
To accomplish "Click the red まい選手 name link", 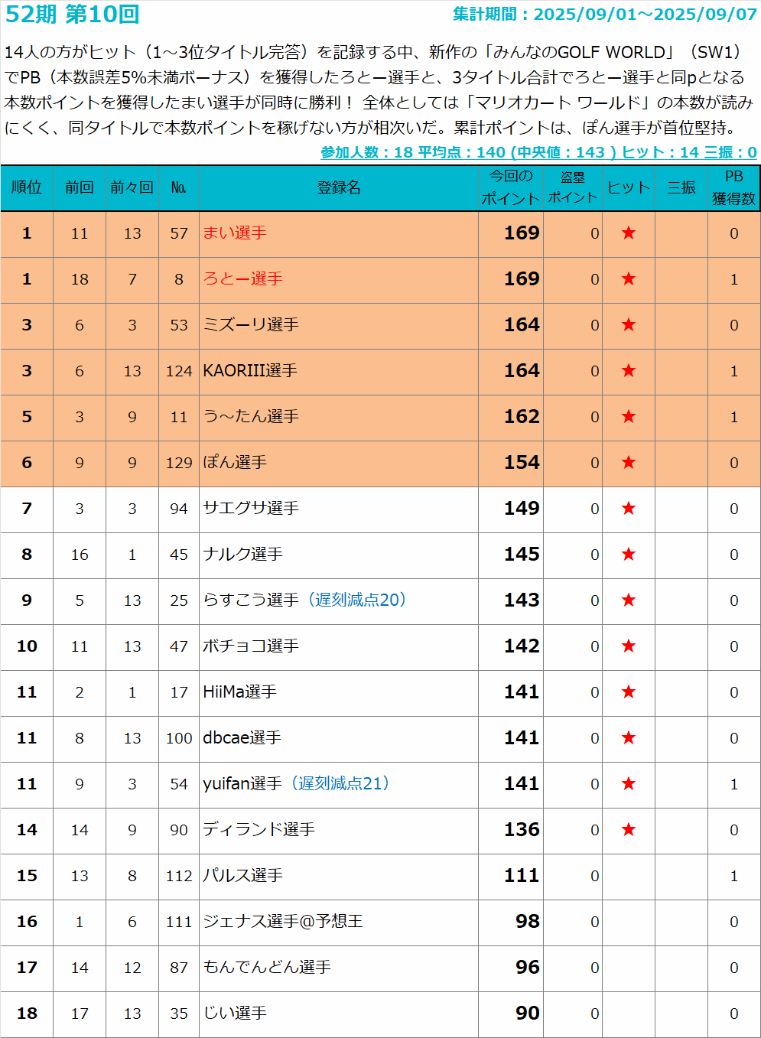I will [234, 233].
